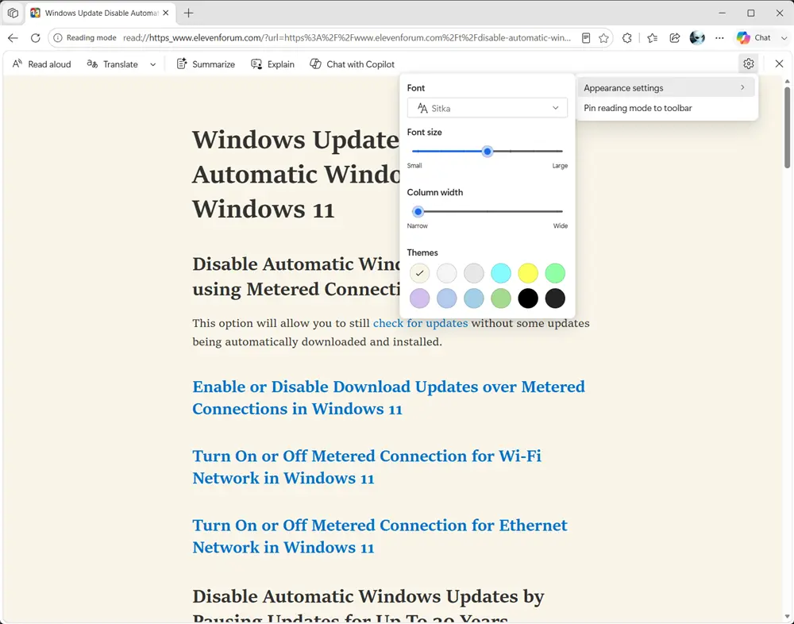Click the vertical page scrollbar thumb
The width and height of the screenshot is (794, 624).
(x=787, y=128)
